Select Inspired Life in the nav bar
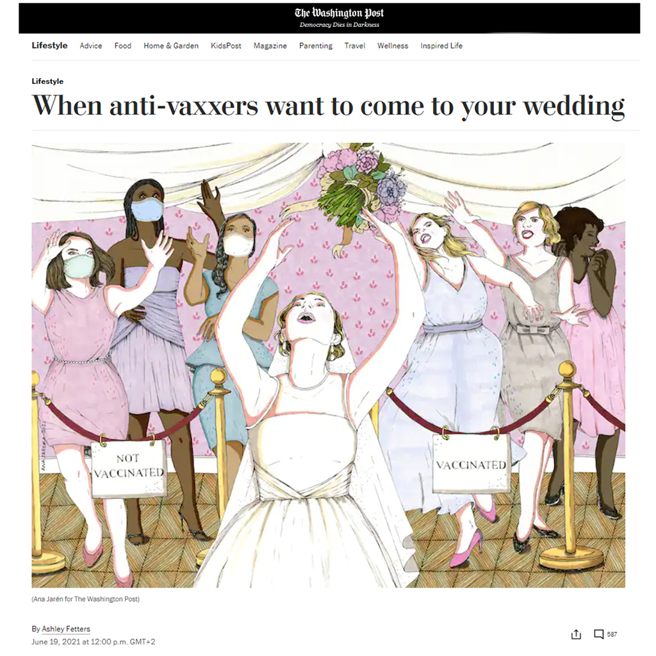Image resolution: width=656 pixels, height=656 pixels. [441, 45]
